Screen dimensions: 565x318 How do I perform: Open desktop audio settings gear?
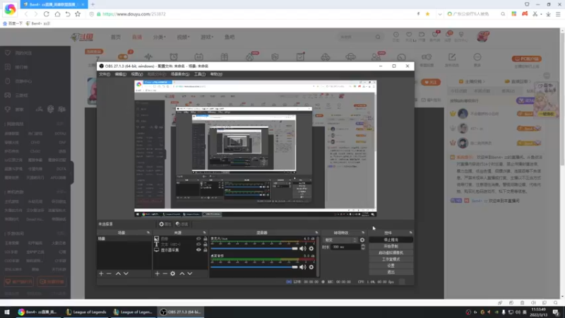point(311,267)
